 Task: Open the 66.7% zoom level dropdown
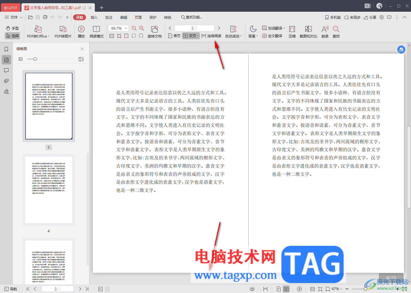126,28
